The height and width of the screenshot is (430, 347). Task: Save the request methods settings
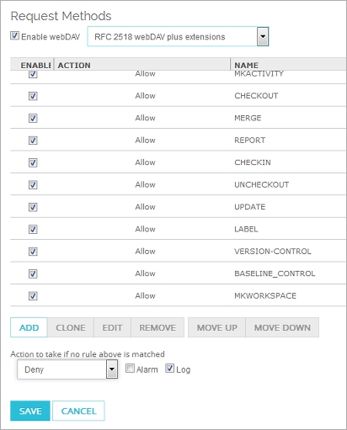point(30,411)
